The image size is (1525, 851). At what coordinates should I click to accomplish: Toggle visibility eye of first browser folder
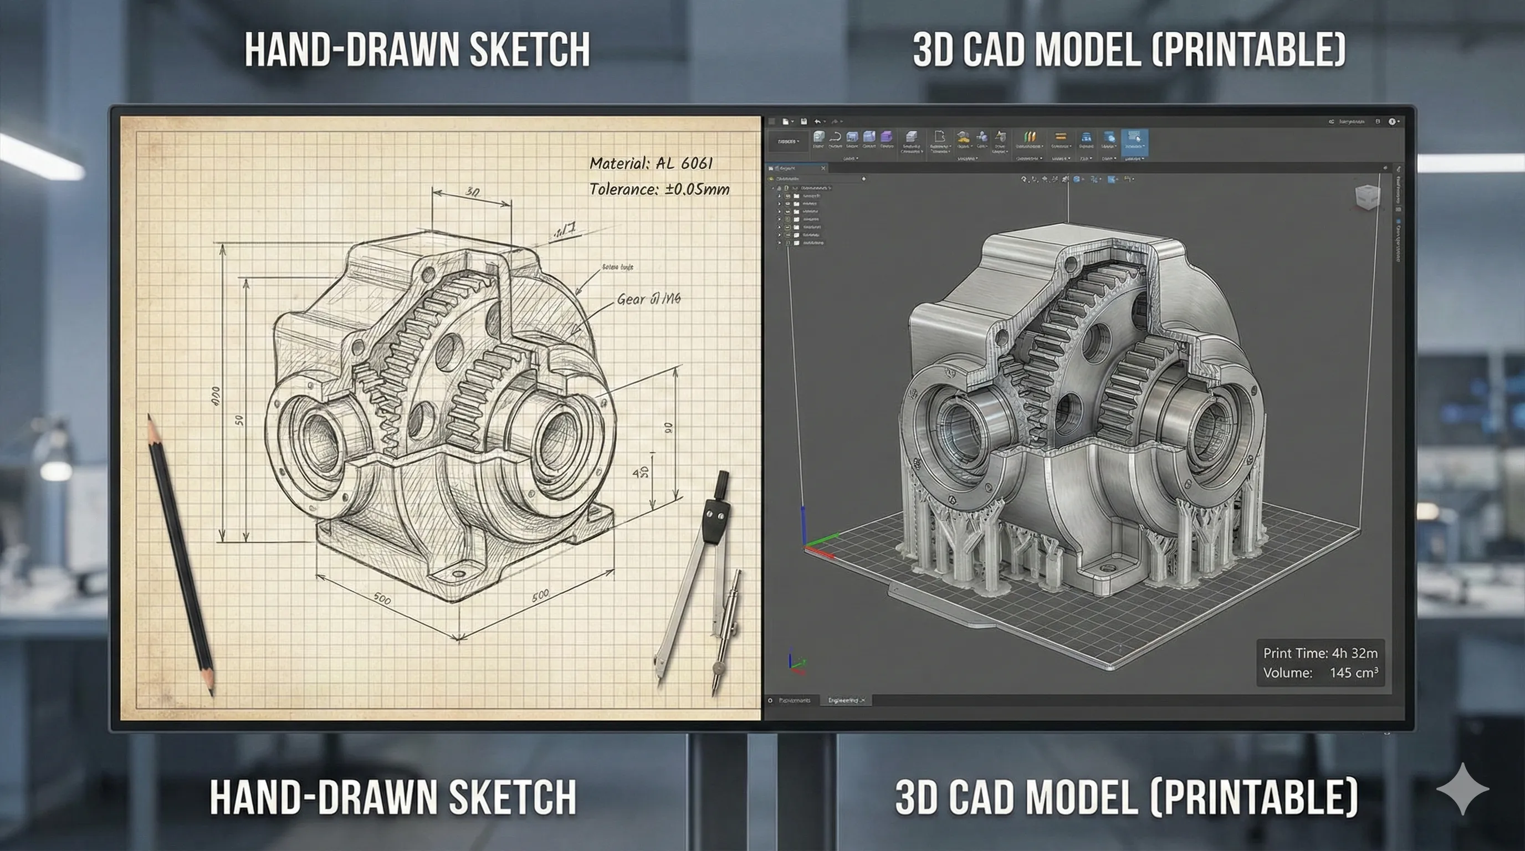point(788,196)
